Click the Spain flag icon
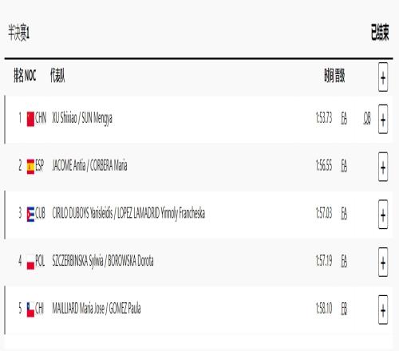399x351 pixels. [30, 167]
